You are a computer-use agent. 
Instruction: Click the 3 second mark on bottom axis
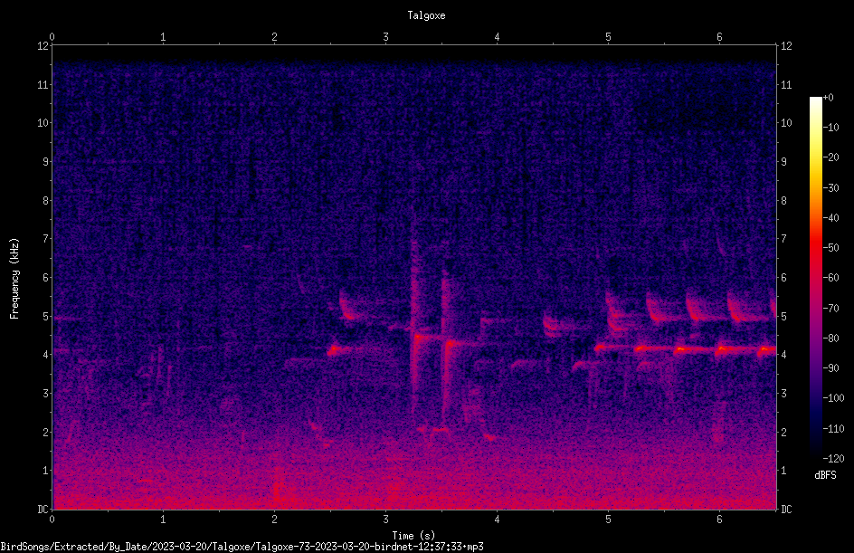coord(385,520)
